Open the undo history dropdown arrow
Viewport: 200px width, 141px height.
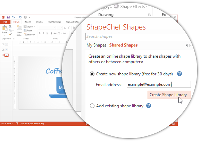(16, 17)
